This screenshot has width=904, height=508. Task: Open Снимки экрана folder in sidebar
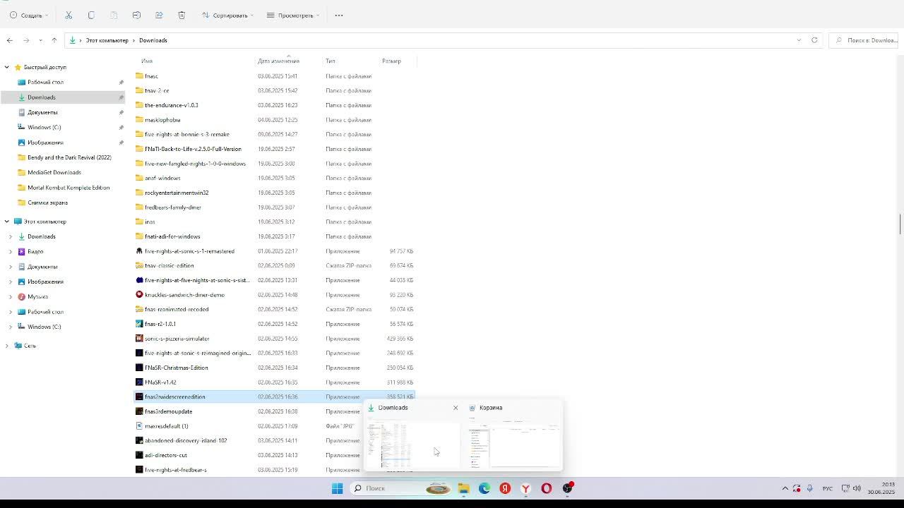pos(47,202)
